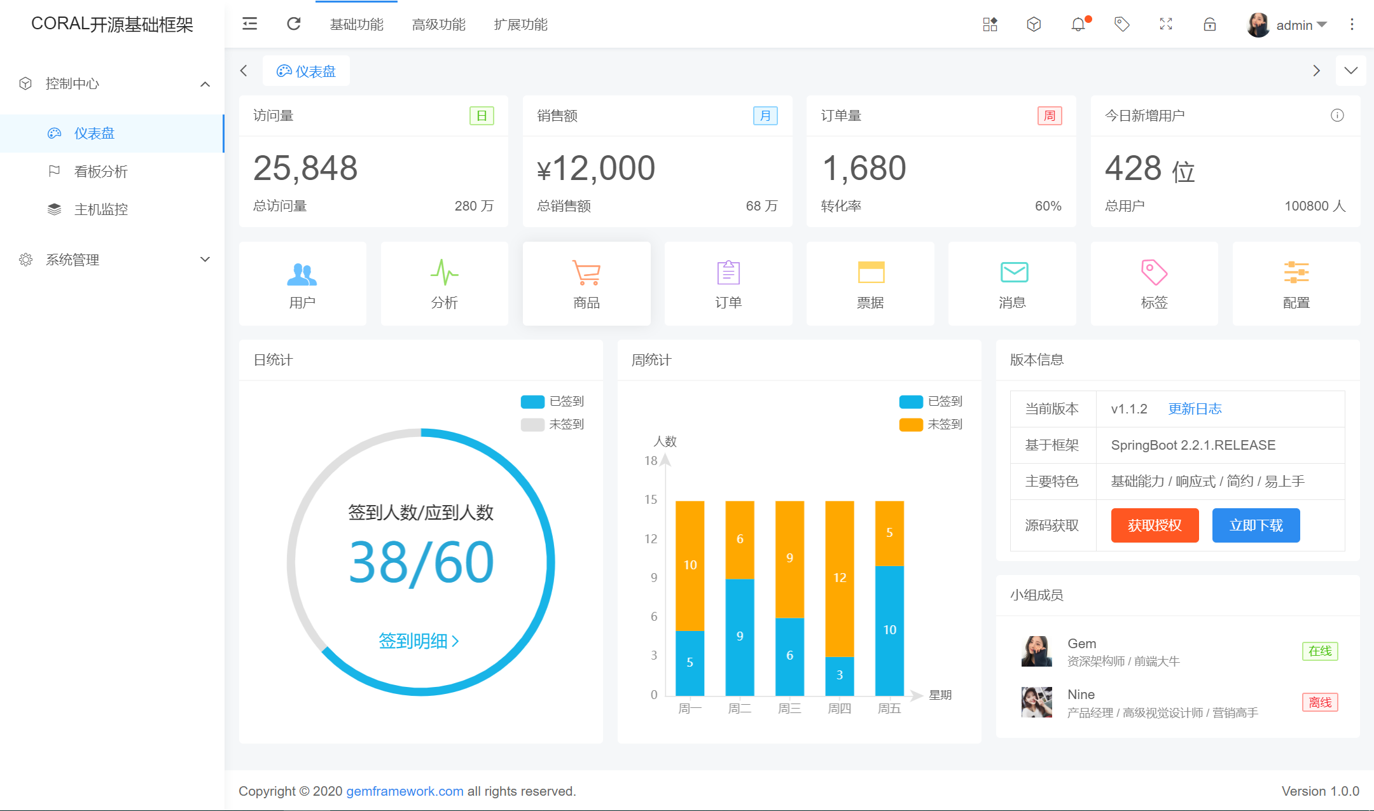Select the 仪表盘 page tab

306,71
